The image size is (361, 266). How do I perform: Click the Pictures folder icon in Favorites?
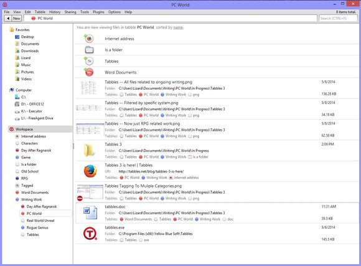pos(17,72)
